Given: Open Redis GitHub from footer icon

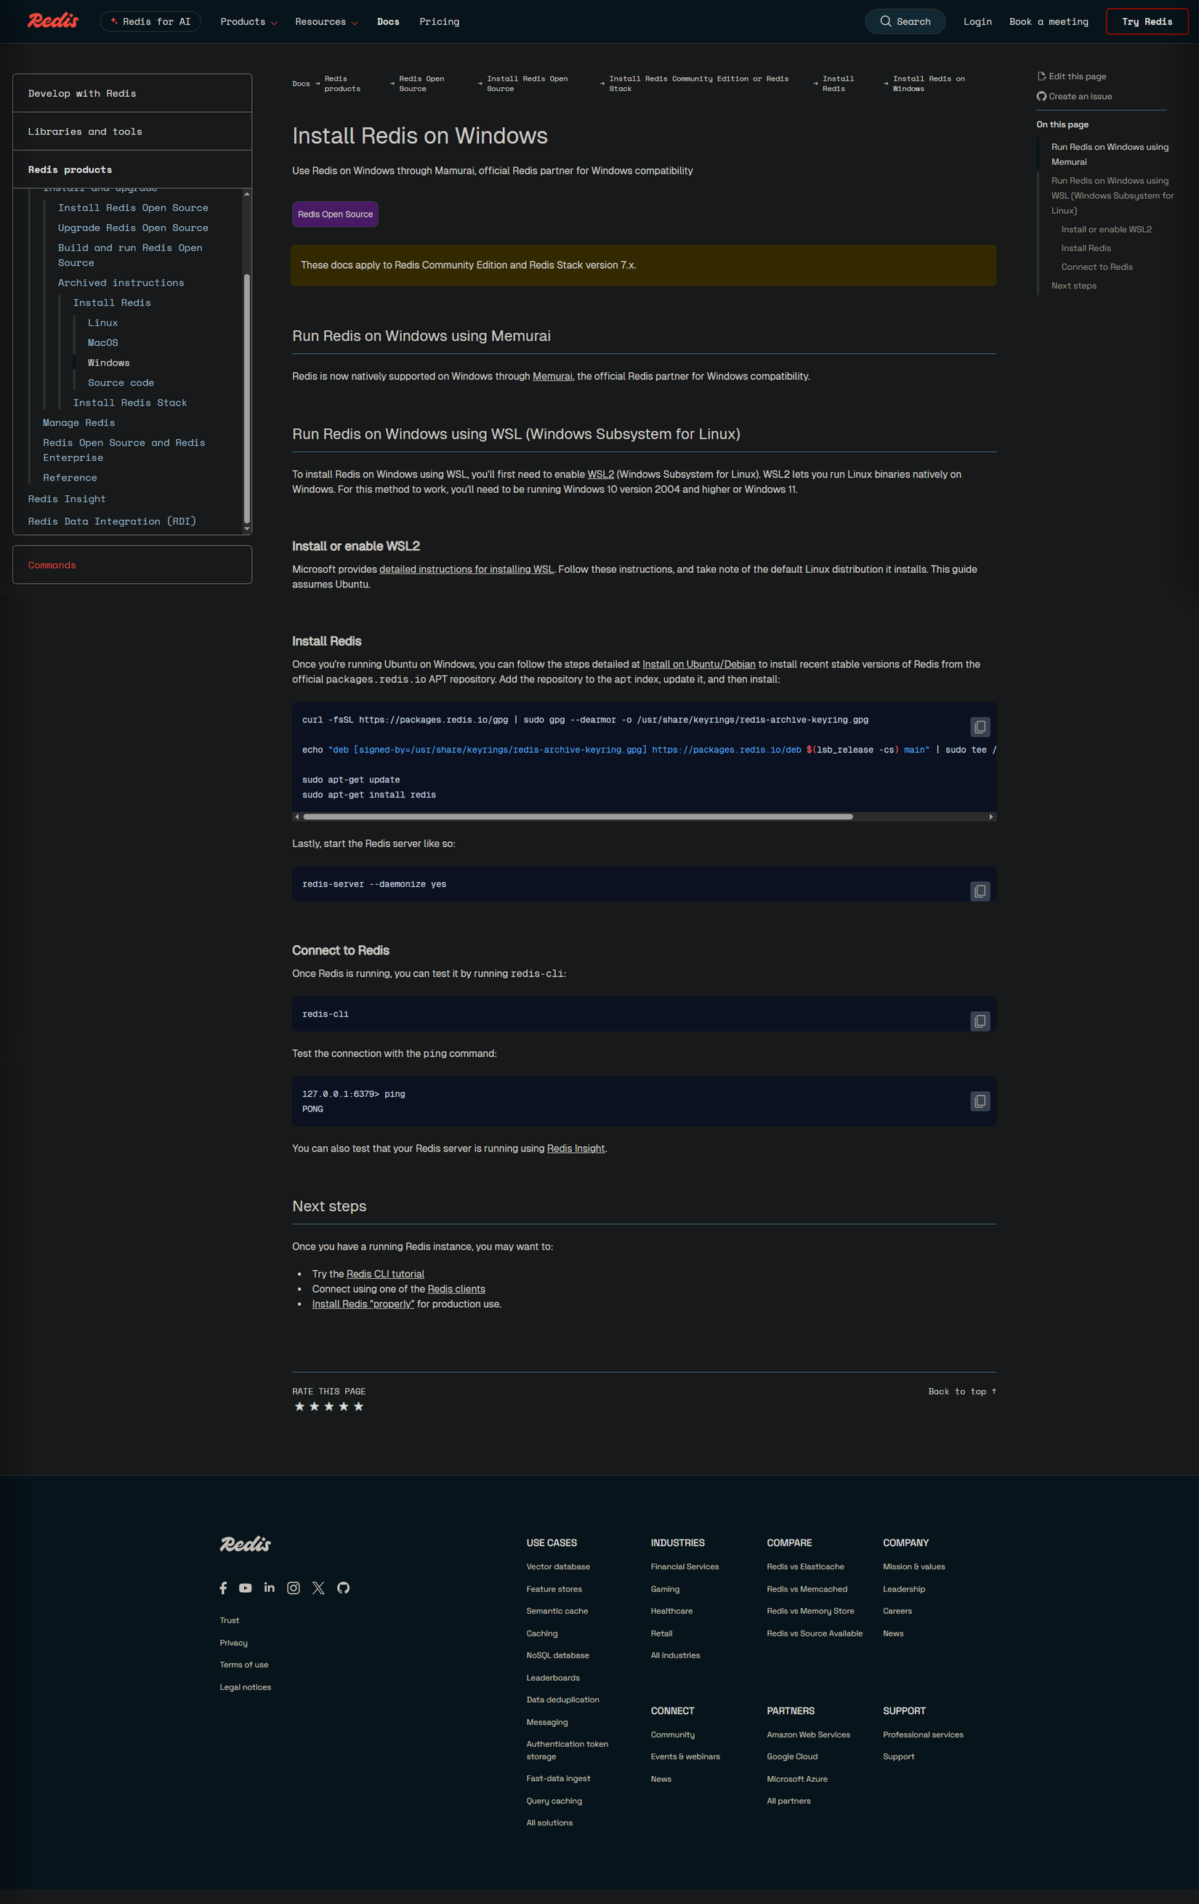Looking at the screenshot, I should [x=343, y=1588].
